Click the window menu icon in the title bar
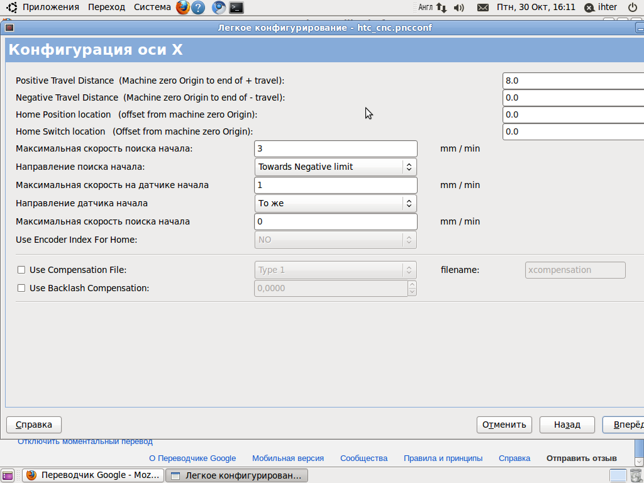 (9, 28)
